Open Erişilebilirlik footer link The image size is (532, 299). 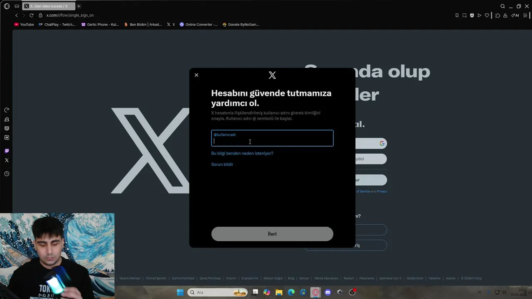(250, 278)
